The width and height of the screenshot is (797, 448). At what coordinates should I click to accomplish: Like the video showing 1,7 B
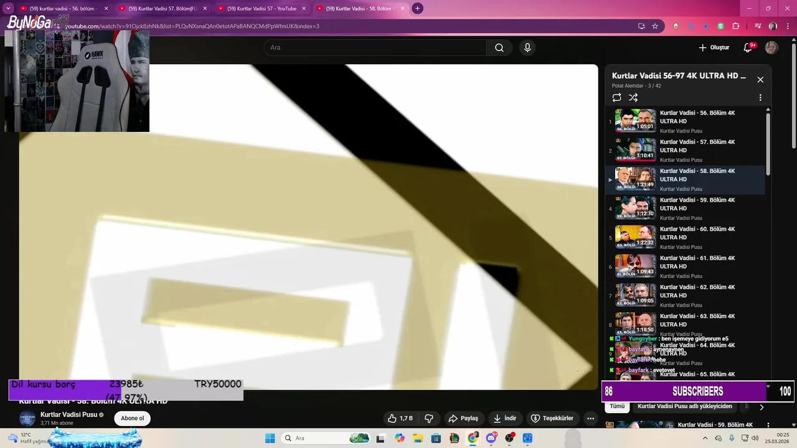point(400,418)
